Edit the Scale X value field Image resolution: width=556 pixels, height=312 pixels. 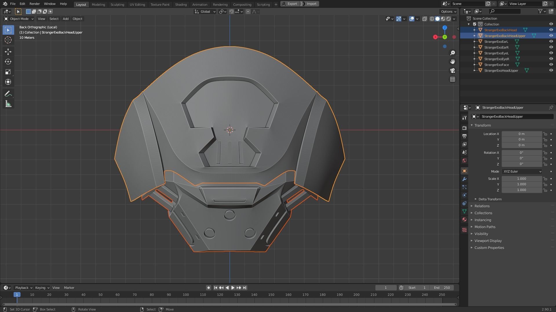coord(521,178)
